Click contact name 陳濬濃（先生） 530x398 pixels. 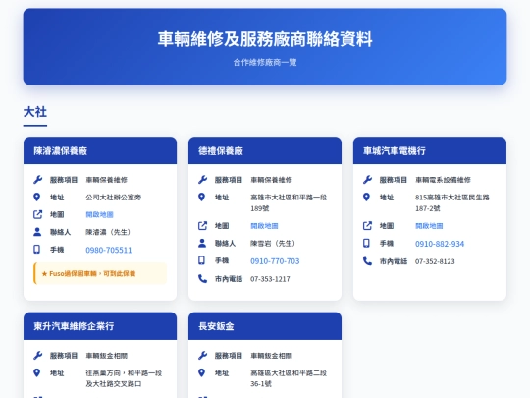tap(108, 232)
